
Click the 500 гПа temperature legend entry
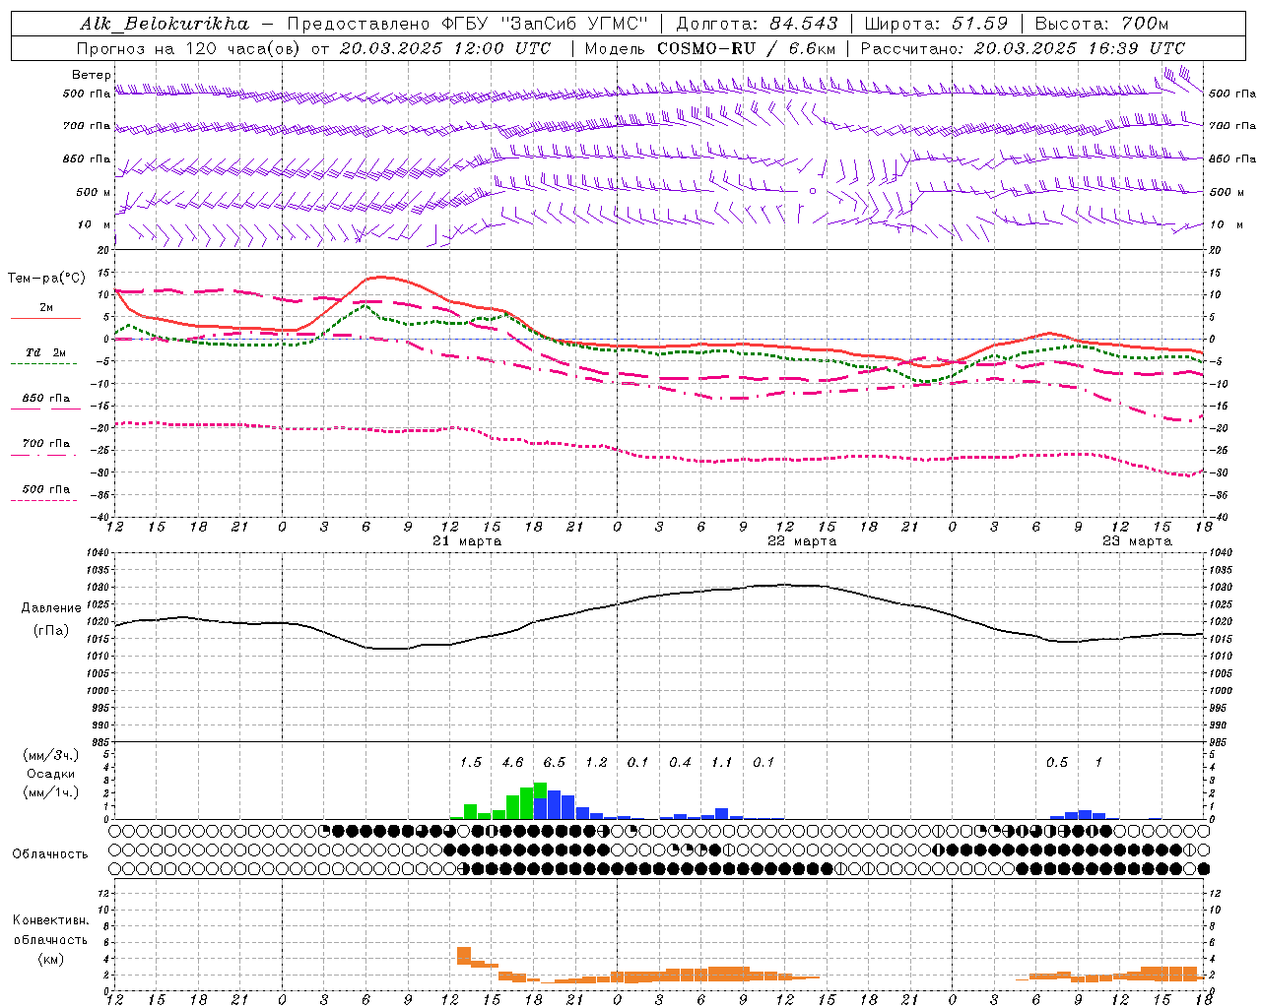click(x=46, y=488)
